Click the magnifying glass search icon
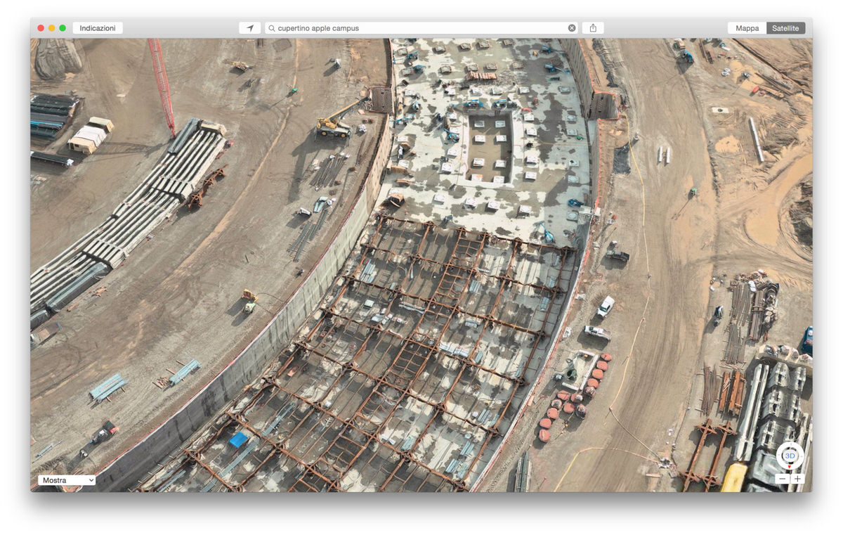Image resolution: width=843 pixels, height=535 pixels. coord(272,28)
